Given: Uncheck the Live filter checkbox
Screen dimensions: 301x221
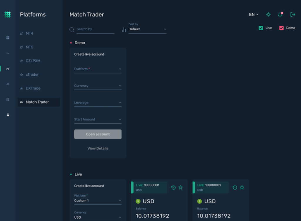Looking at the screenshot, I should click(x=261, y=28).
